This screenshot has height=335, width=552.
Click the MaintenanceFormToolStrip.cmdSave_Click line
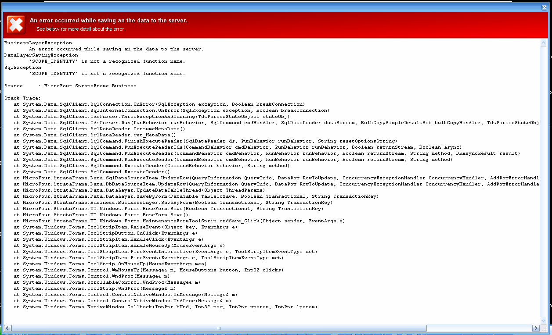click(179, 221)
